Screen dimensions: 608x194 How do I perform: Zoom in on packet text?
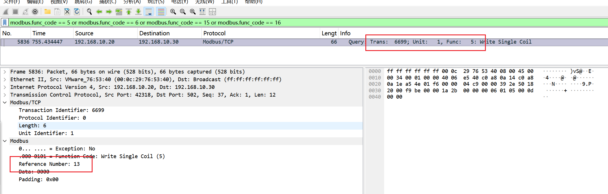(173, 12)
